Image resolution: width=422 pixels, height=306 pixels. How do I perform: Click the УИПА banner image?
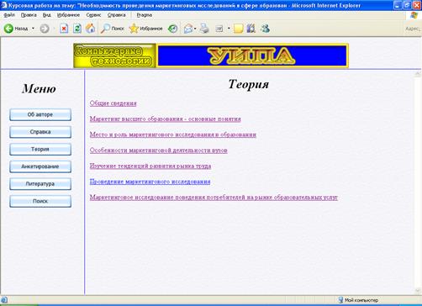click(253, 55)
